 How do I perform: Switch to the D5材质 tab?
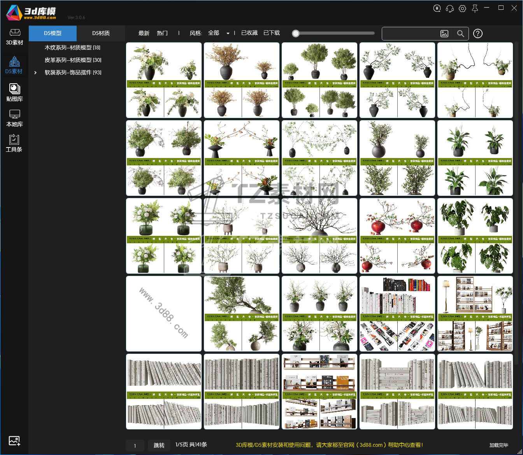click(x=101, y=33)
